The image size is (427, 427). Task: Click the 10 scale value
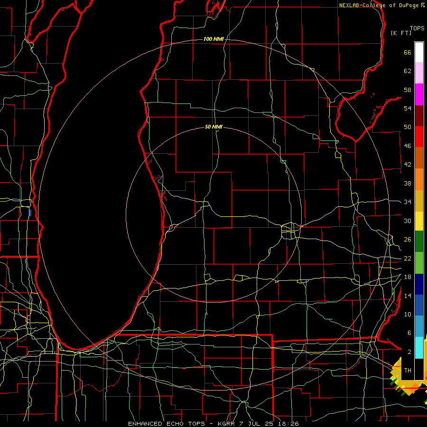[x=408, y=314]
